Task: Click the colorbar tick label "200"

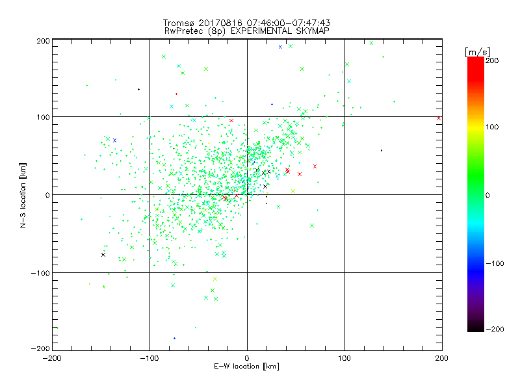Action: tap(492, 60)
